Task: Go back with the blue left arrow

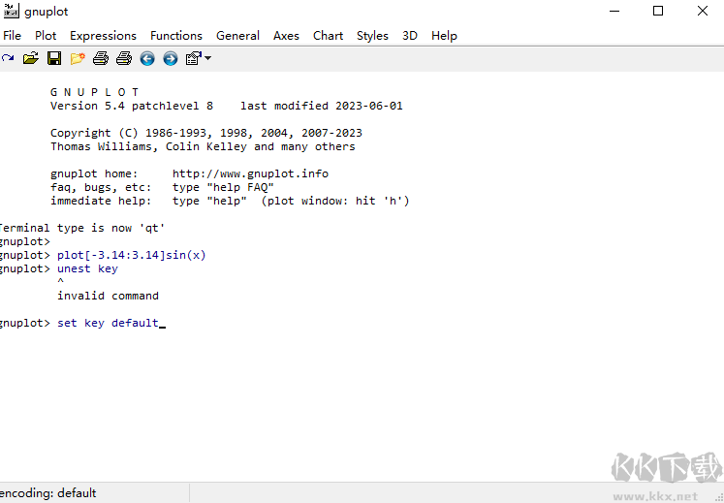Action: point(147,58)
